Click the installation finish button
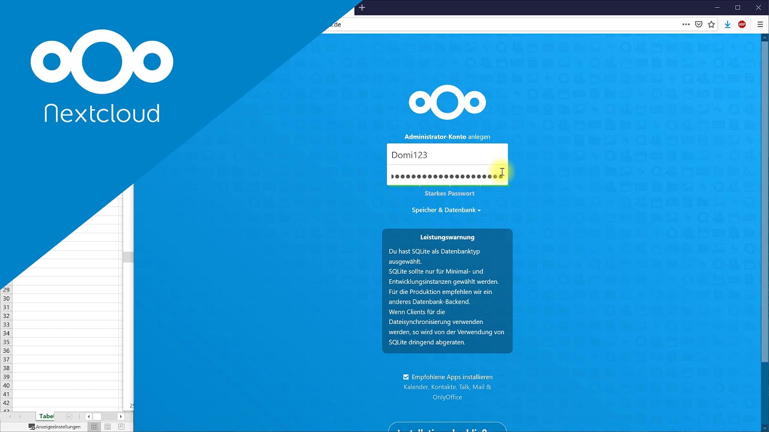Image resolution: width=769 pixels, height=432 pixels. tap(447, 427)
